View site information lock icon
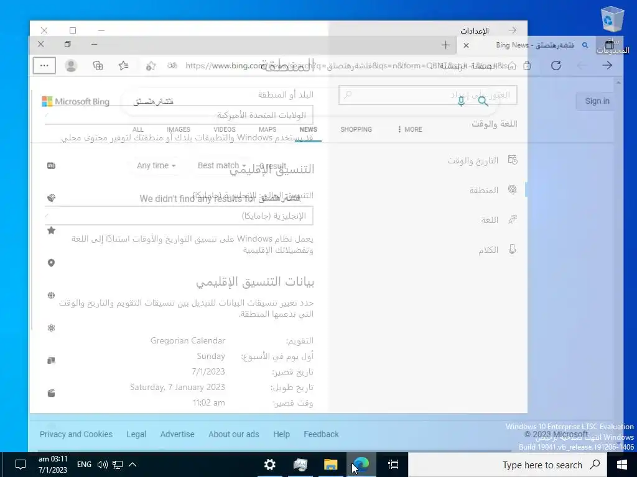The height and width of the screenshot is (477, 637). [x=527, y=65]
